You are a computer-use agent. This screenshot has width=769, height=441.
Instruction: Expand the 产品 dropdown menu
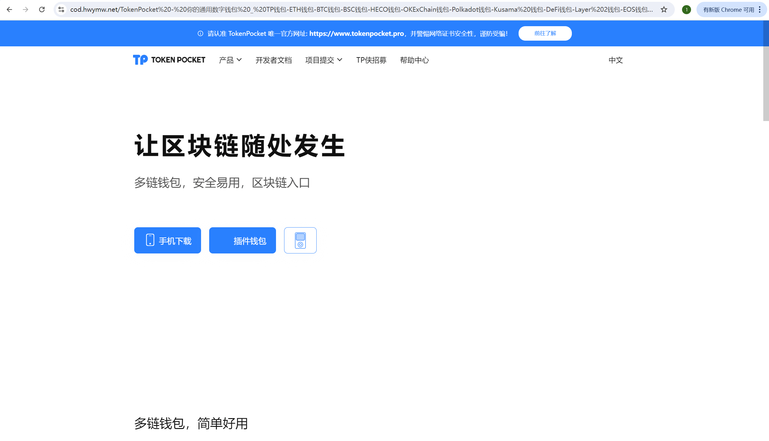230,60
